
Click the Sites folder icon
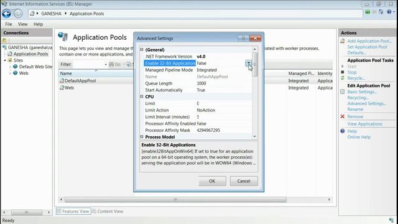[x=10, y=60]
